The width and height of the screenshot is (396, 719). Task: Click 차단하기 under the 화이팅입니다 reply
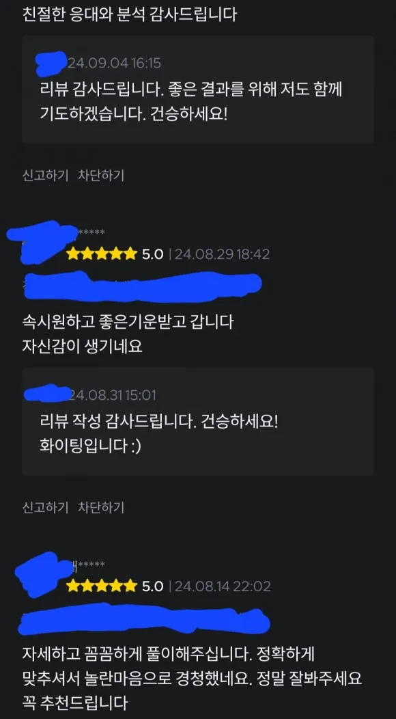(101, 507)
